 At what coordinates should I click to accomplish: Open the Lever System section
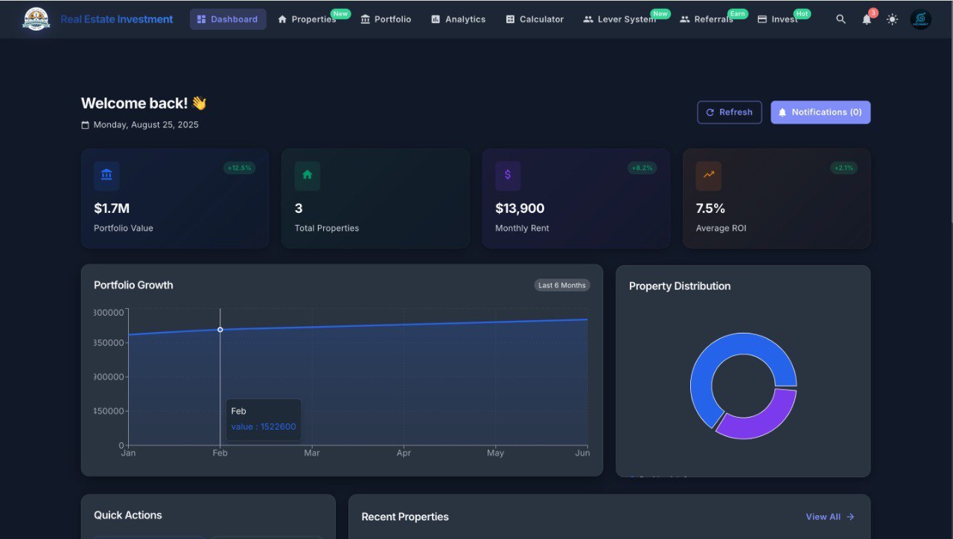point(619,19)
